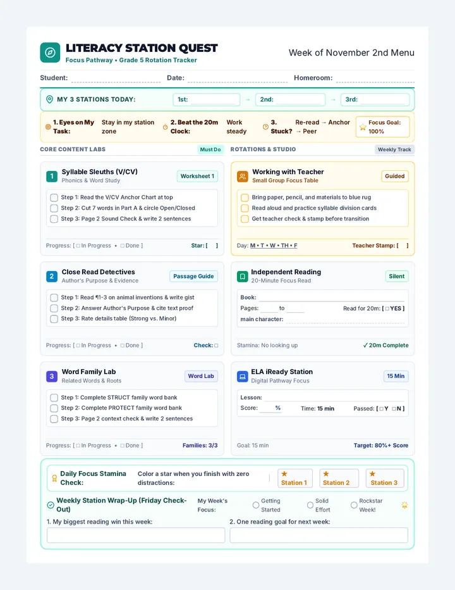Select the Solid Effort radio option
The image size is (455, 590).
tap(310, 505)
